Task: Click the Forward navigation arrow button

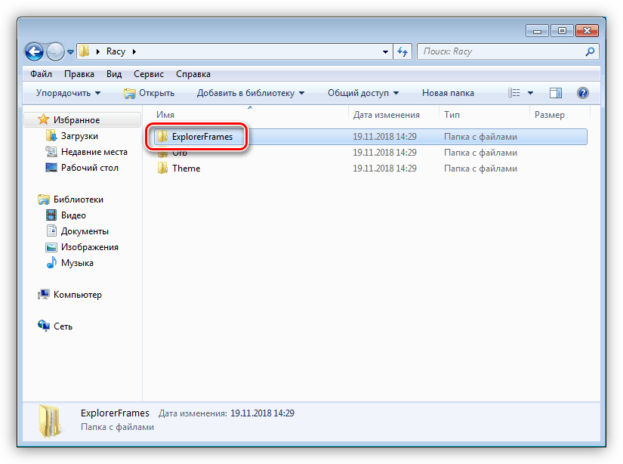Action: pos(55,51)
